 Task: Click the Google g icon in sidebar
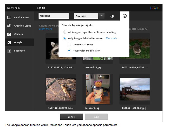click(x=9, y=42)
